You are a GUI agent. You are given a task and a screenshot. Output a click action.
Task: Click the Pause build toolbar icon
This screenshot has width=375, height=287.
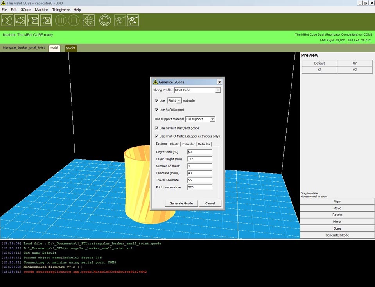61,21
